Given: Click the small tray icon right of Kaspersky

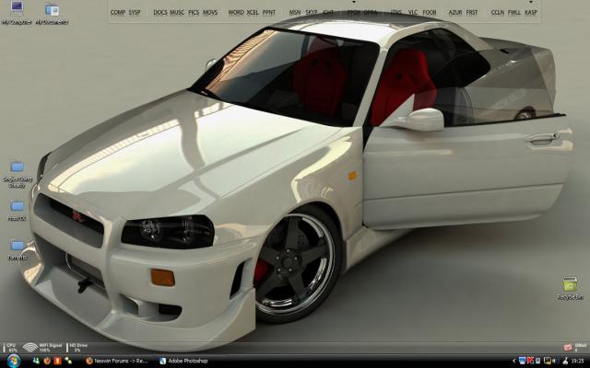Looking at the screenshot, I should [x=538, y=361].
